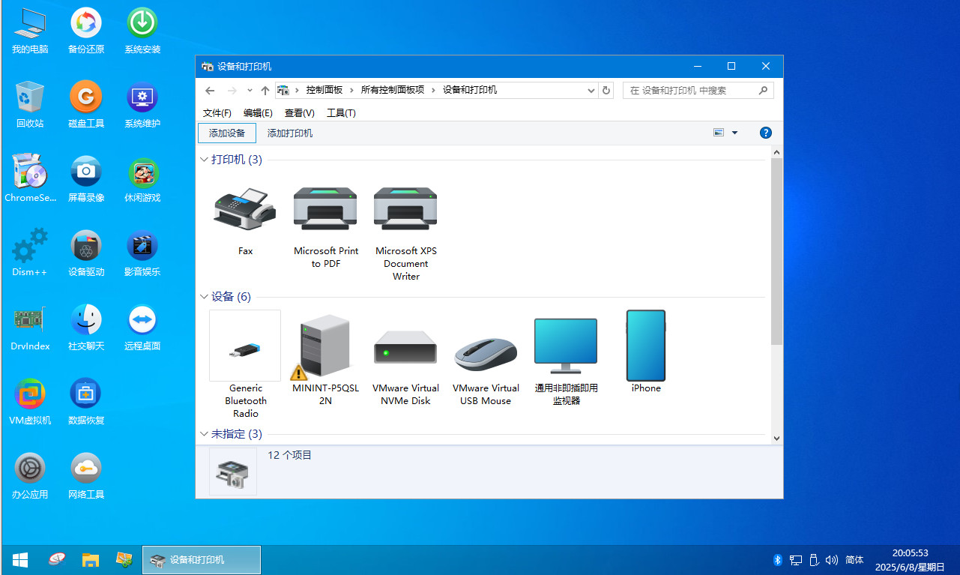Viewport: 960px width, 575px height.
Task: Go back with the back arrow
Action: (210, 90)
